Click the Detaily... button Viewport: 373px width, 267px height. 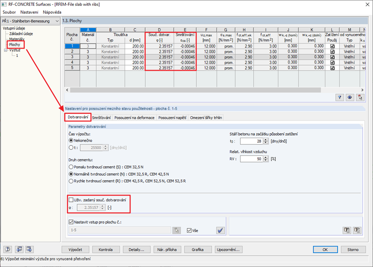[x=136, y=250]
